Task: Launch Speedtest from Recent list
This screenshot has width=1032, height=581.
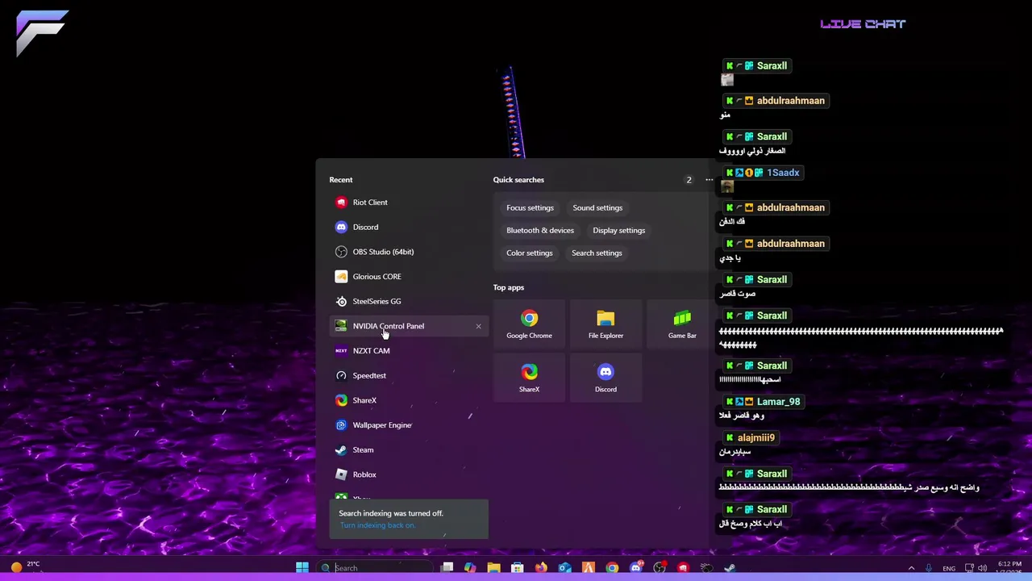Action: tap(409, 376)
